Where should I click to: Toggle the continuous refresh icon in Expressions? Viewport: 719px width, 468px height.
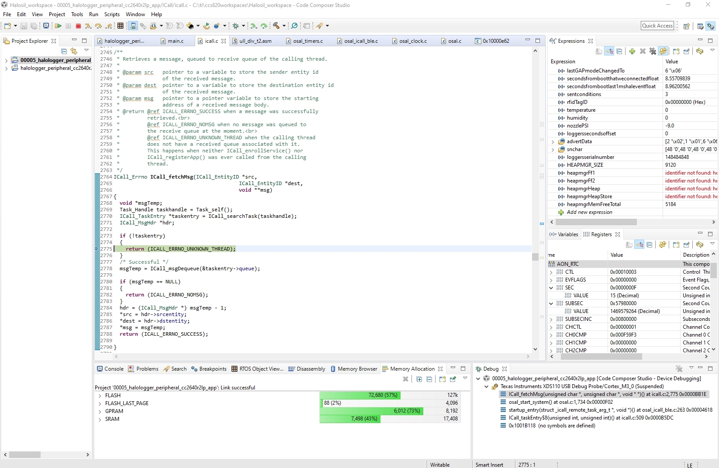pos(663,52)
